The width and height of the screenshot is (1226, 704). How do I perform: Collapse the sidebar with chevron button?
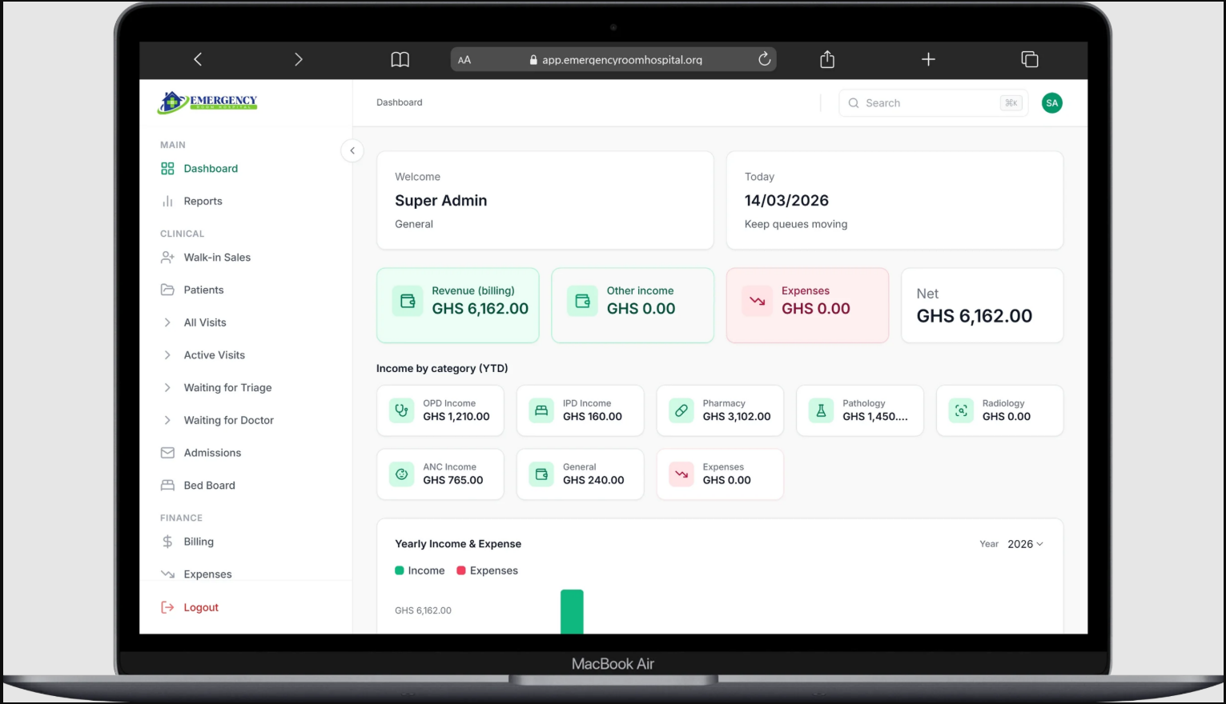[x=352, y=150]
